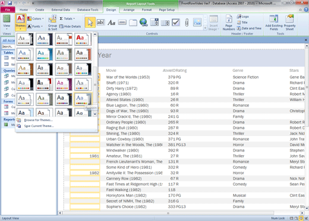Toggle Hide Details option
This screenshot has height=221, width=309.
tap(70, 26)
